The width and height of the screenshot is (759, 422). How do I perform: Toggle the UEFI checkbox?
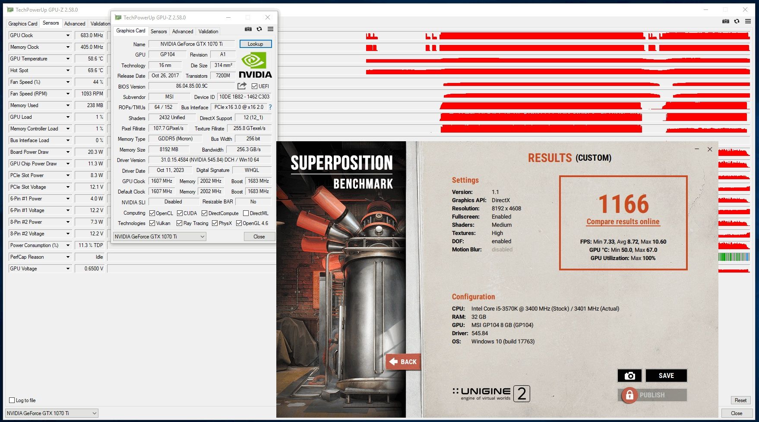254,86
